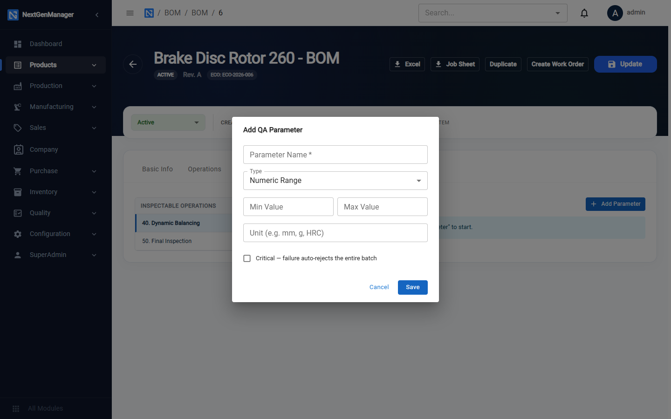The image size is (671, 419).
Task: Click the Update button
Action: [x=625, y=64]
